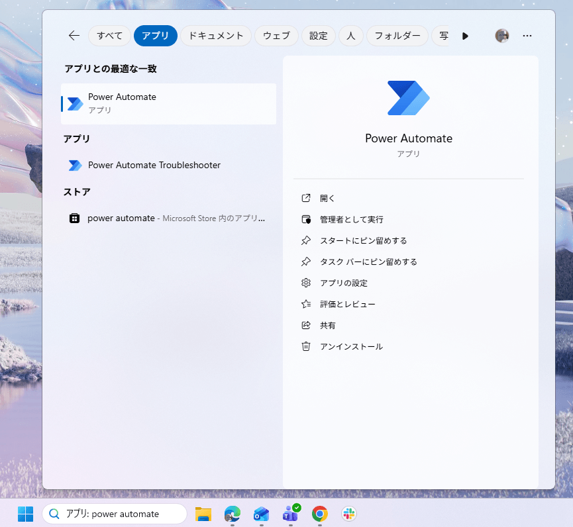Viewport: 573px width, 527px height.
Task: Open Outlook from the taskbar
Action: [261, 514]
